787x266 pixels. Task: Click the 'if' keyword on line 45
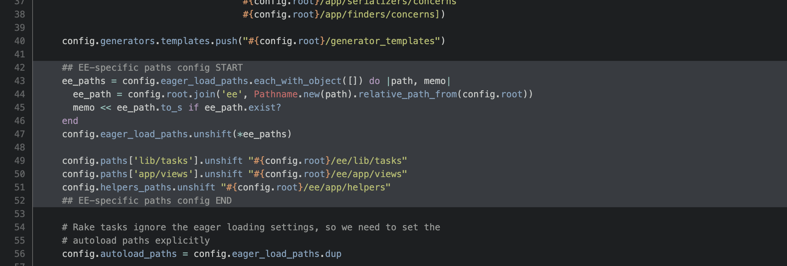point(193,107)
